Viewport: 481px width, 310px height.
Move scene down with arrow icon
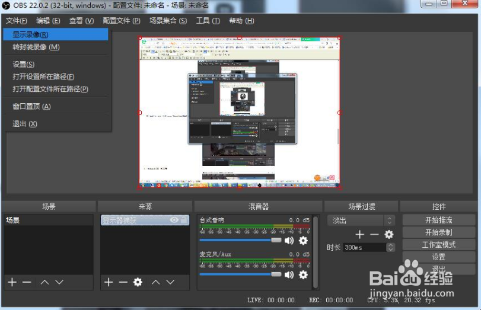point(59,282)
